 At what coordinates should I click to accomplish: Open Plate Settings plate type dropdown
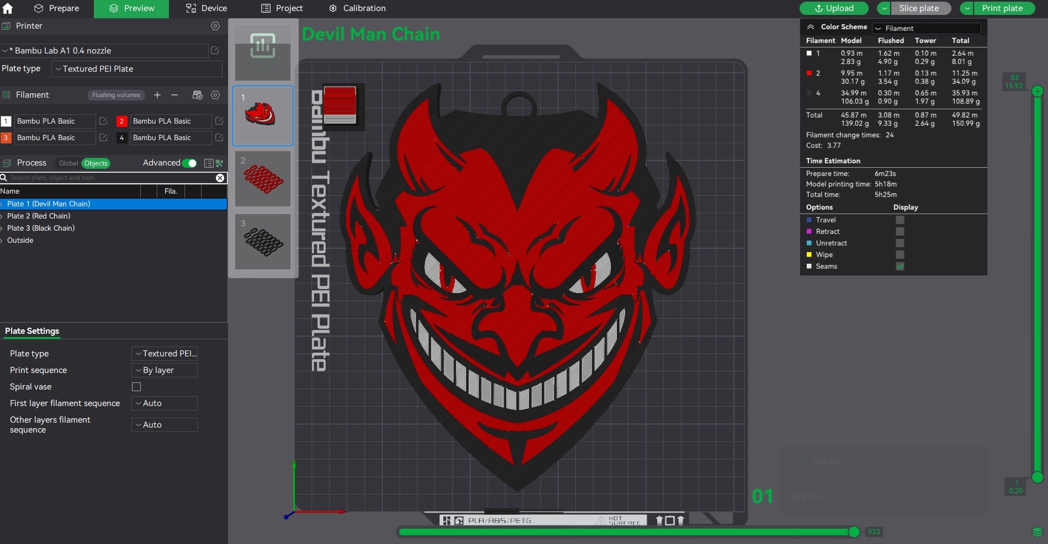pyautogui.click(x=165, y=354)
